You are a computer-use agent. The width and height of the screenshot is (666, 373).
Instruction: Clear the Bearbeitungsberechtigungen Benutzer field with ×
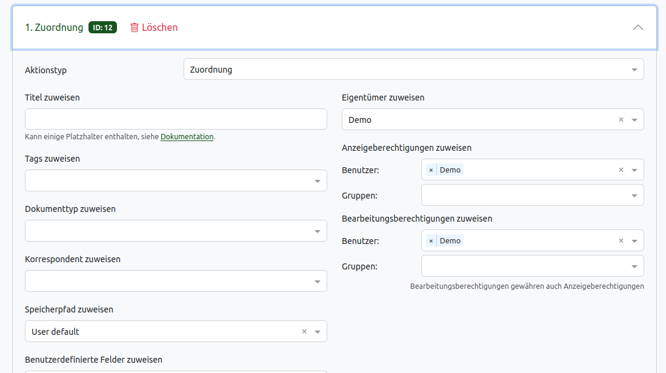tap(621, 240)
